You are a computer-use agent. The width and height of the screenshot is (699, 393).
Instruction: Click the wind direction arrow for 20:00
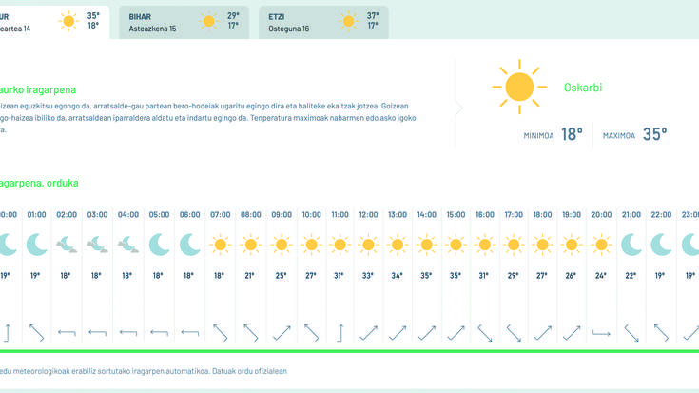point(601,333)
